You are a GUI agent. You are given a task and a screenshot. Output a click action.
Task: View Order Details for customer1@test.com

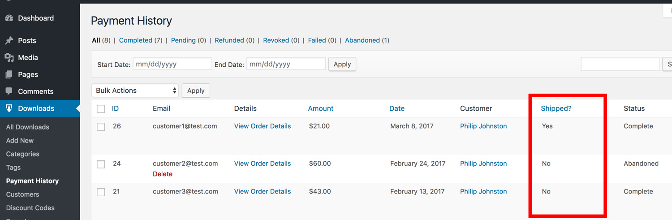point(263,126)
